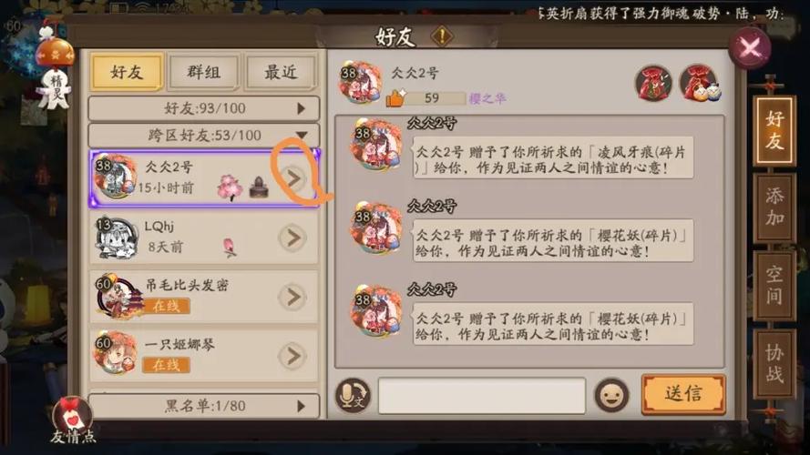
Task: Tap the voice-to-text microphone icon
Action: click(x=353, y=396)
